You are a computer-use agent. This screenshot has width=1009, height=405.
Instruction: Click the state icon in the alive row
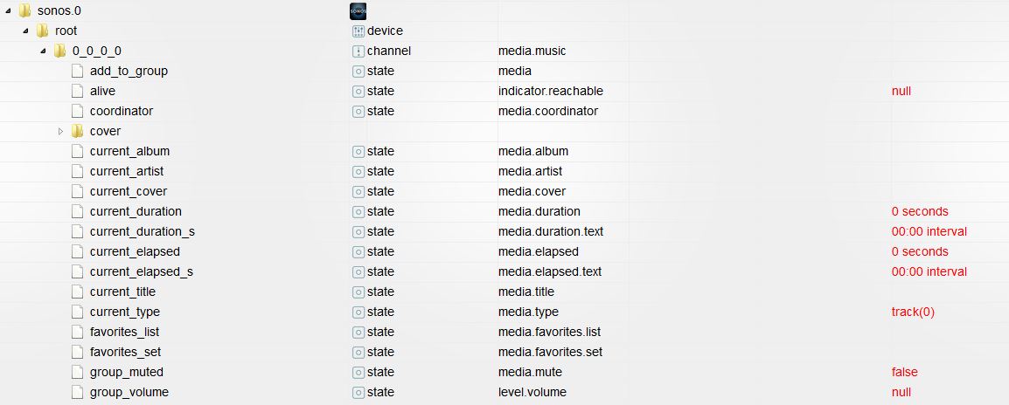[358, 91]
